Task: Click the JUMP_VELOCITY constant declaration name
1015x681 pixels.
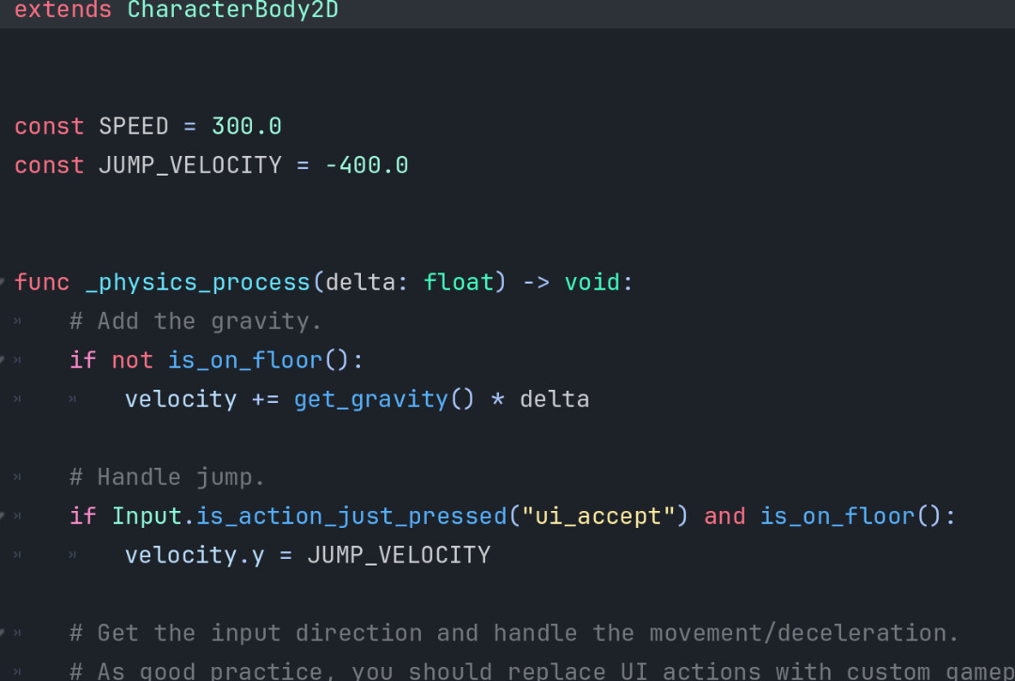Action: click(190, 165)
